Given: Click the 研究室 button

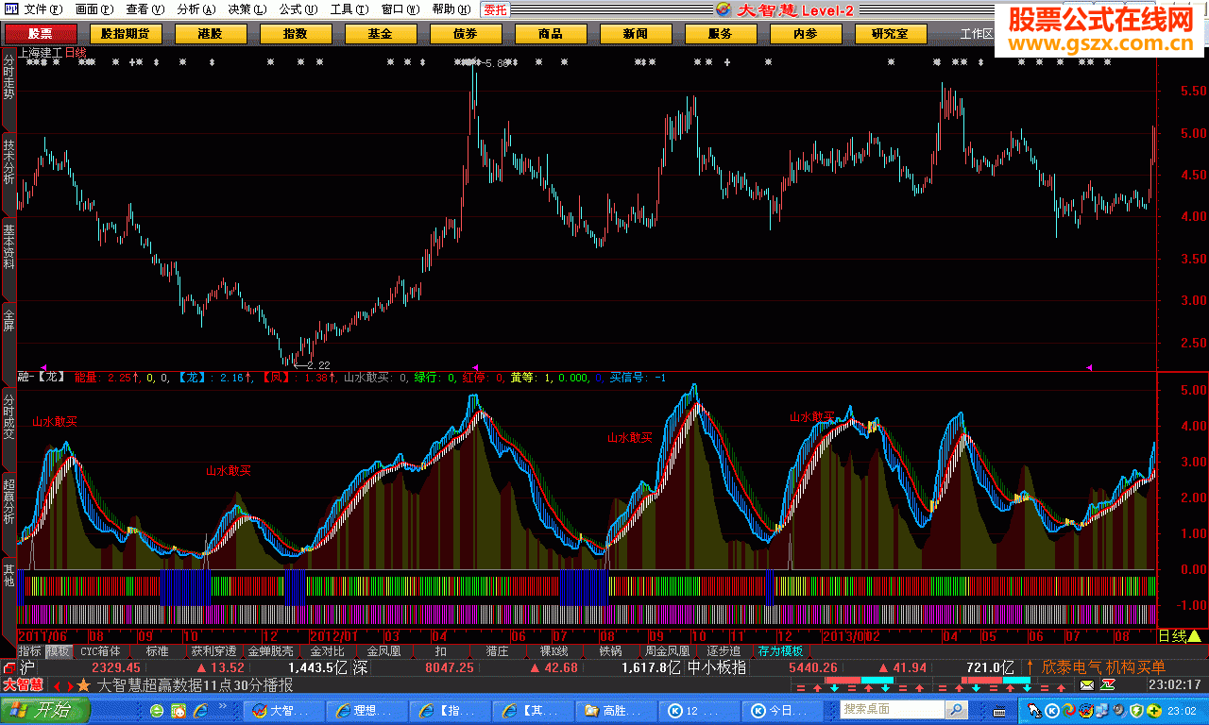Looking at the screenshot, I should [x=890, y=34].
